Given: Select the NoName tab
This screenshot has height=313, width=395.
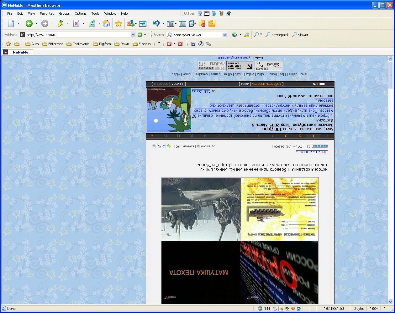Looking at the screenshot, I should click(x=20, y=52).
